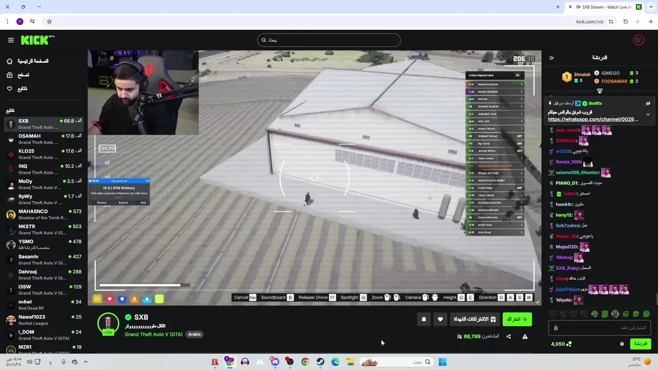Image resolution: width=658 pixels, height=370 pixels.
Task: Bookmark this page with star icon
Action: [49, 22]
